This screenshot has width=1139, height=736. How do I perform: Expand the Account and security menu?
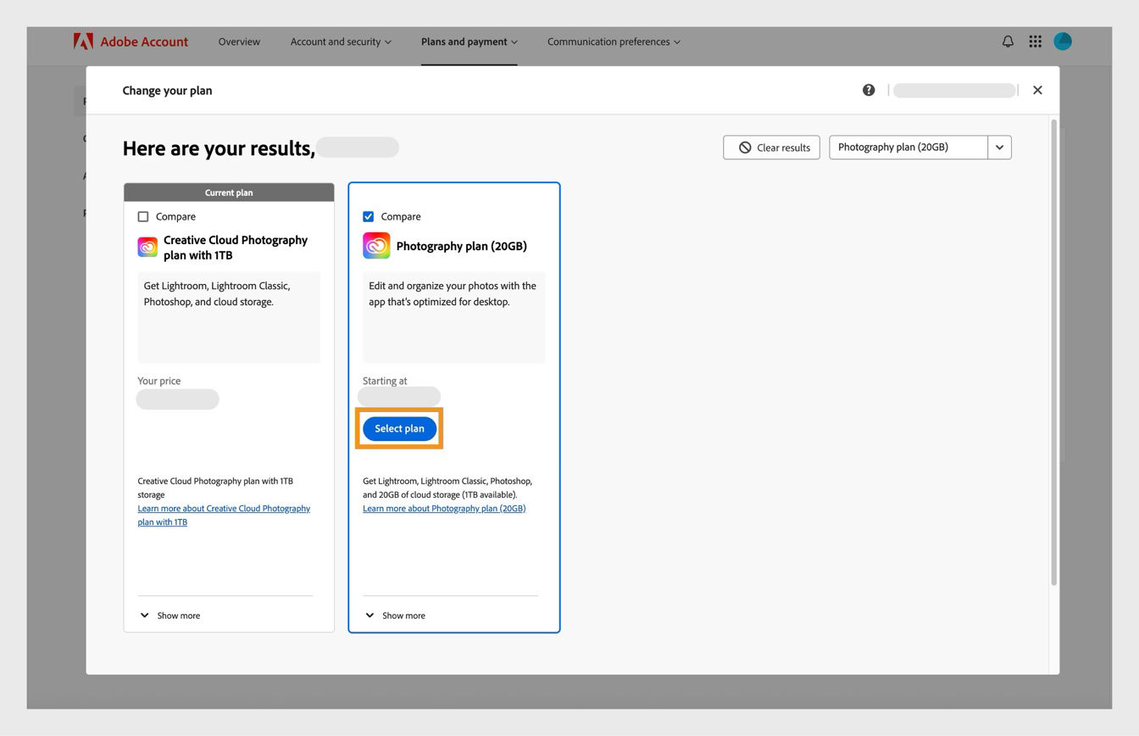click(340, 41)
